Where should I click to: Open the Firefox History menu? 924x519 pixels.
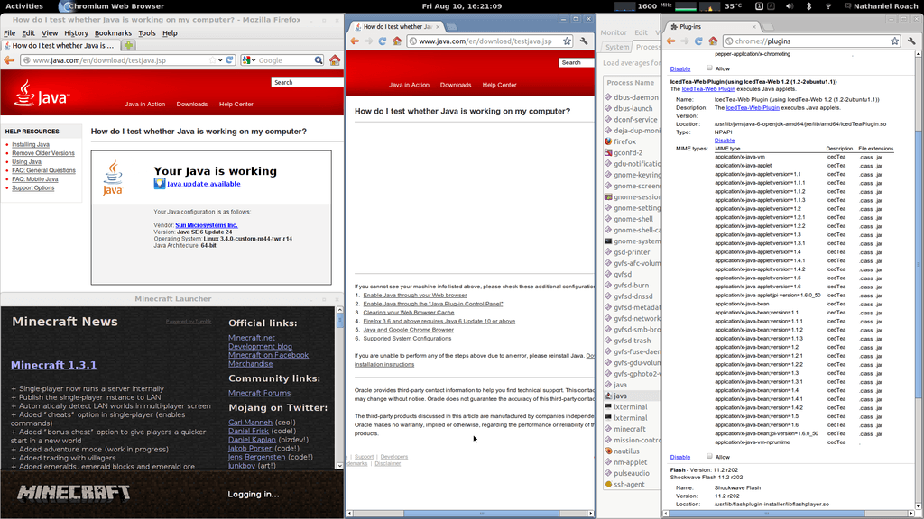[x=76, y=33]
